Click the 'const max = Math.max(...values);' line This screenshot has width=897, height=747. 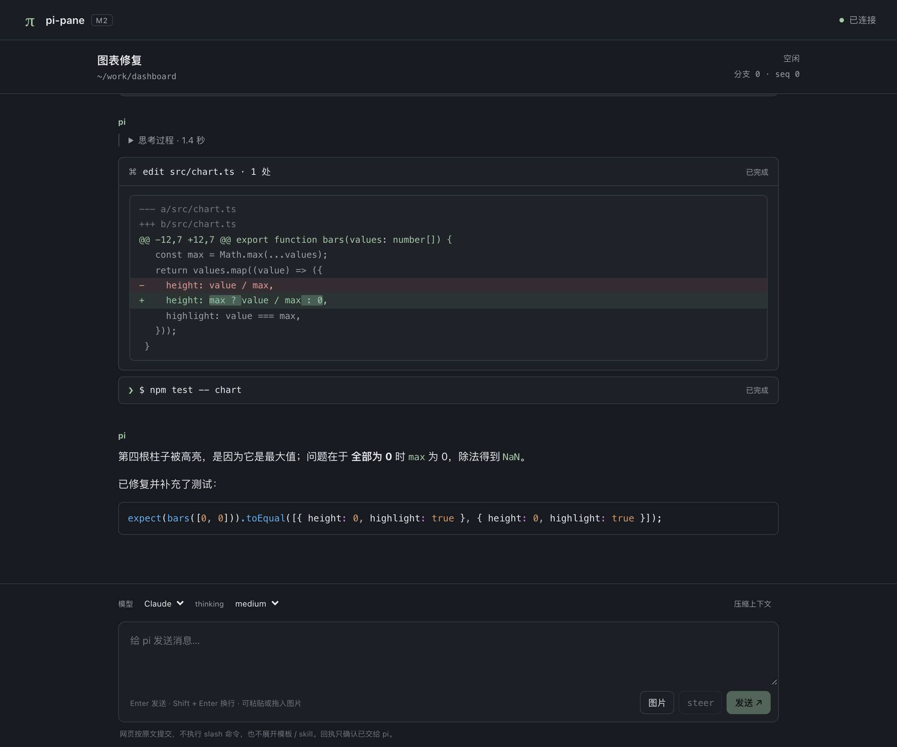point(241,255)
